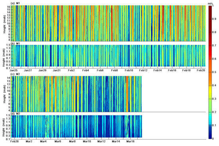Select the Feb16 date tick label
This screenshot has width=219, height=146.
pos(172,70)
